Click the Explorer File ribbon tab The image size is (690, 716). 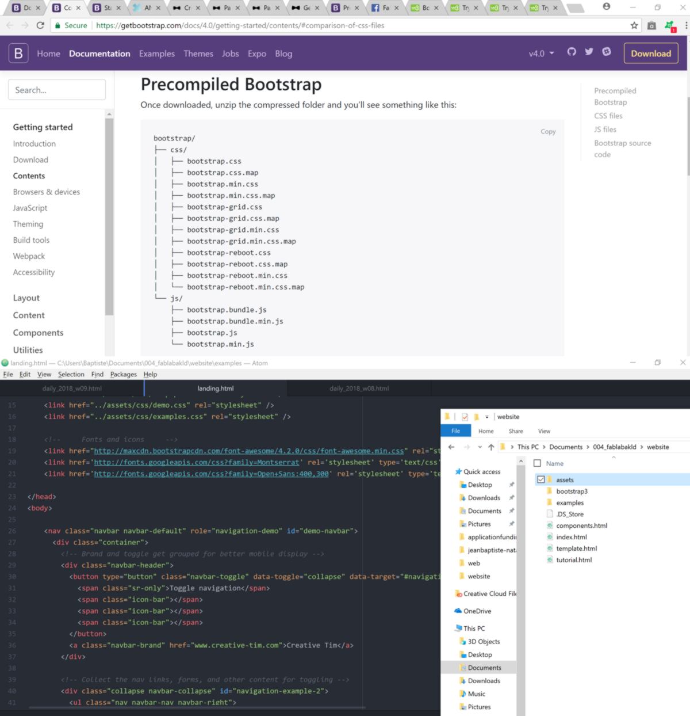pyautogui.click(x=456, y=431)
